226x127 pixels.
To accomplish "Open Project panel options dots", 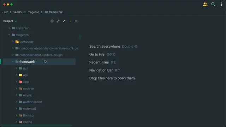I will point(70,21).
